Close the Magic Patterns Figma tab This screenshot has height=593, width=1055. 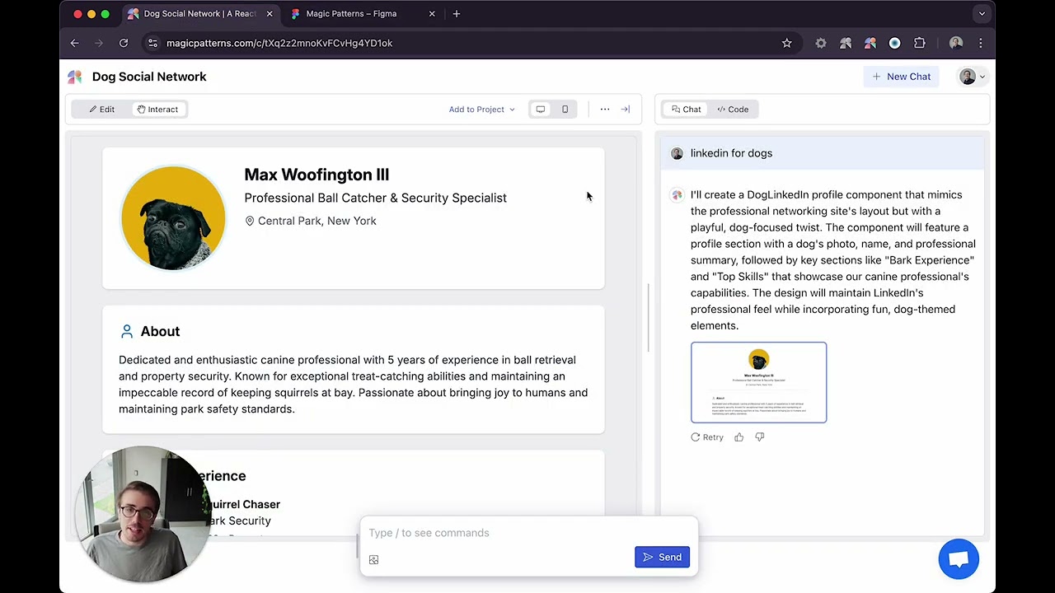(431, 13)
